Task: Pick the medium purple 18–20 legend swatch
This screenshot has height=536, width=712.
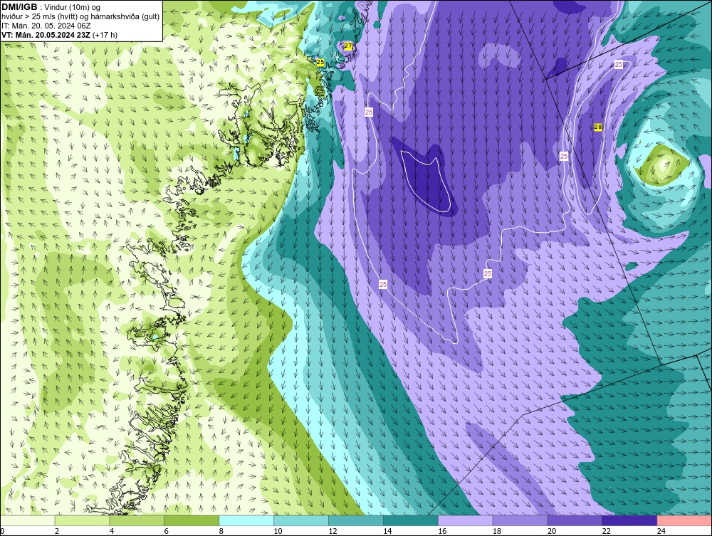Action: pyautogui.click(x=520, y=520)
